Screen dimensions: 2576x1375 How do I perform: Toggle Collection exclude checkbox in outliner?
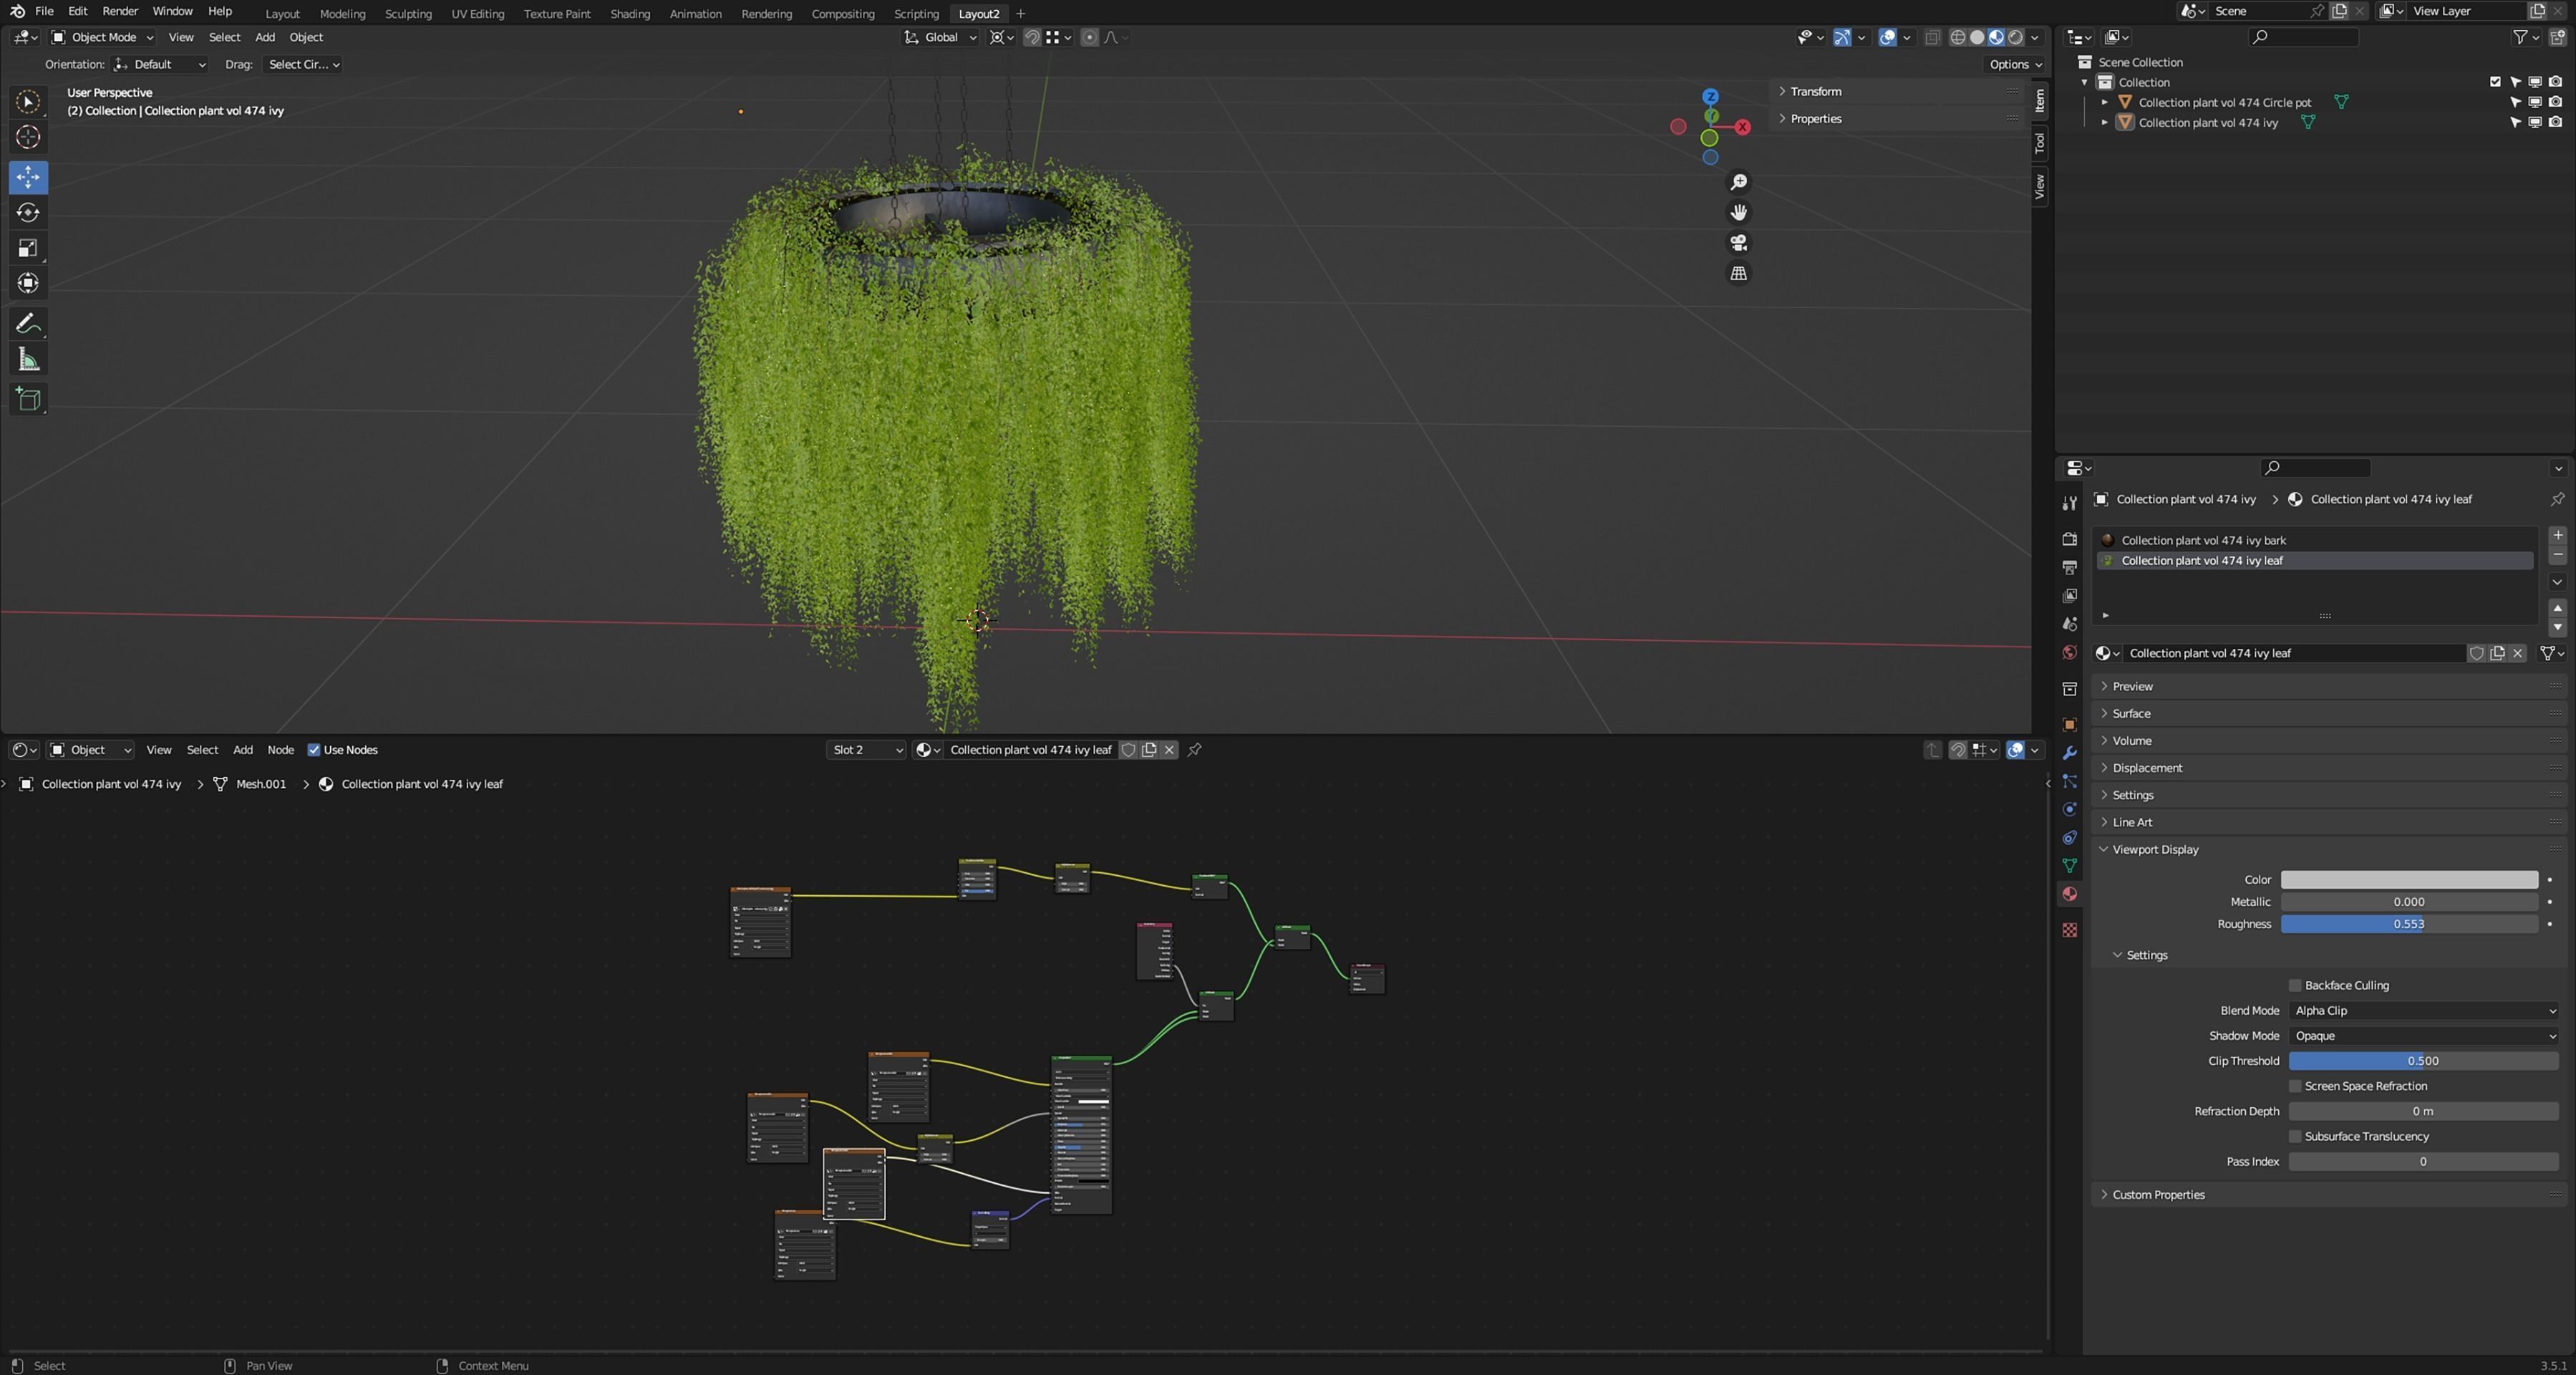pyautogui.click(x=2495, y=82)
